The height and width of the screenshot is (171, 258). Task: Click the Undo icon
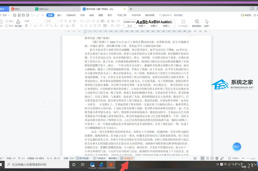32,15
